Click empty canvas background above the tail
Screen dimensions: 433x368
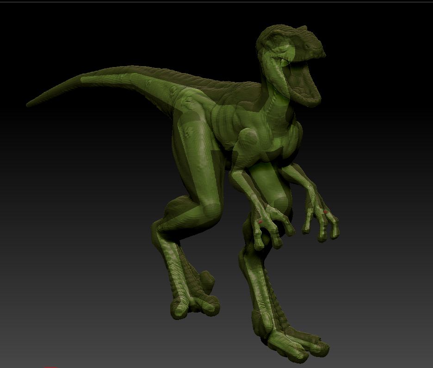(x=93, y=37)
